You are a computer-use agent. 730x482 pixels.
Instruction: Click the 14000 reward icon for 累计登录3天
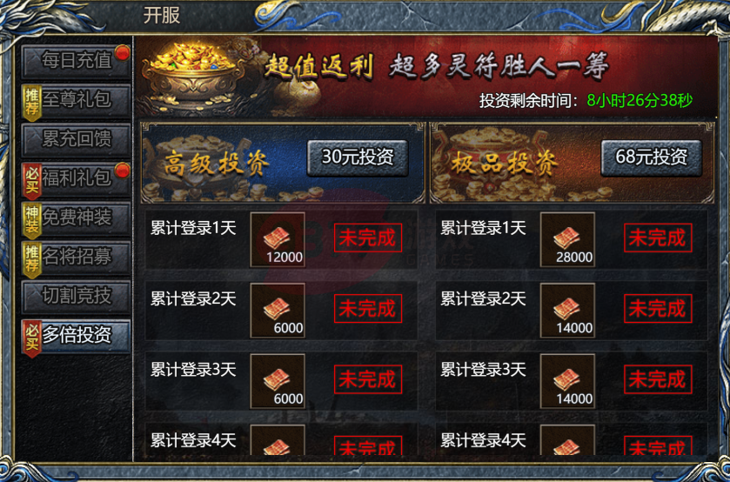point(567,381)
